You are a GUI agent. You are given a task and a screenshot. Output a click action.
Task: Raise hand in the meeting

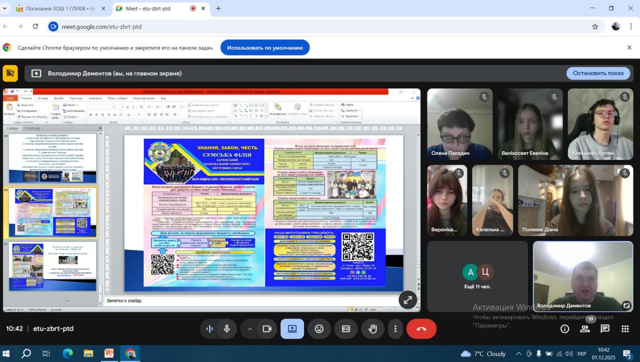[373, 329]
